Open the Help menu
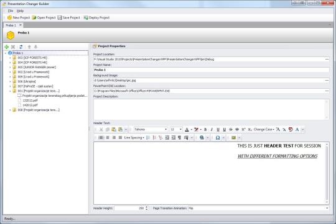Image resolution: width=336 pixels, height=224 pixels. click(20, 11)
